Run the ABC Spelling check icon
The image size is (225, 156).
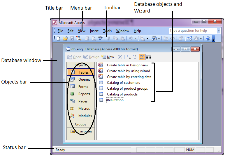click(101, 38)
